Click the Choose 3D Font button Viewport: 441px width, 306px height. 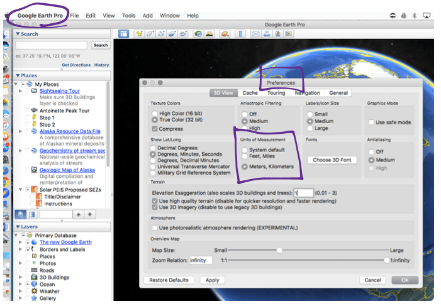[332, 160]
